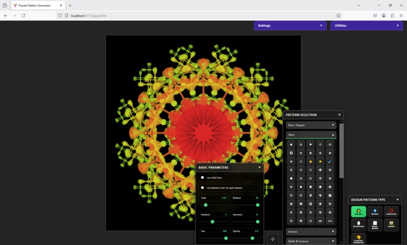Expand the Math & Science category
Screen dimensions: 407x245
pos(311,241)
